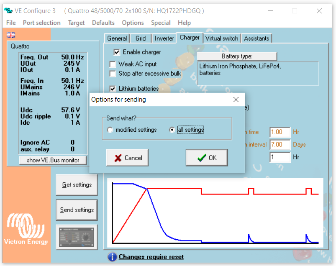336x266 pixels.
Task: Click the input field showing 1 Hr
Action: pos(280,157)
